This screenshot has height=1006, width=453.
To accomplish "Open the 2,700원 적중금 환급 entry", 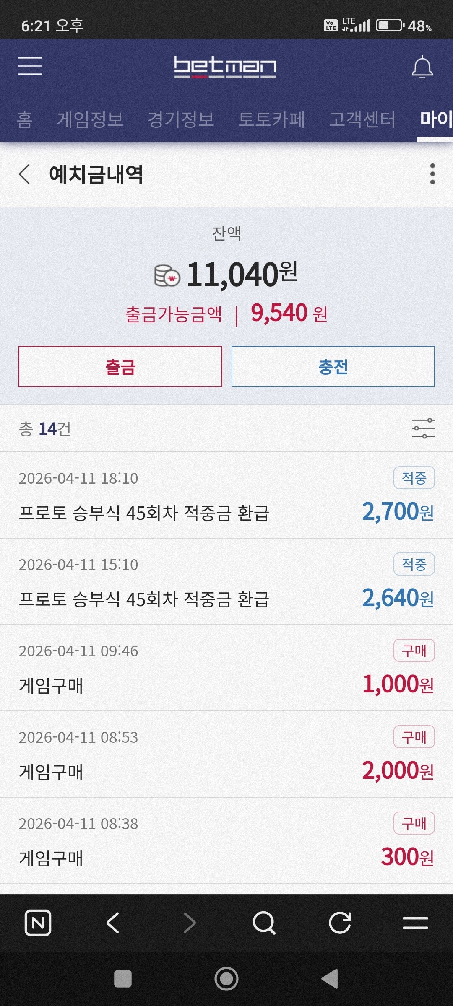I will (226, 495).
